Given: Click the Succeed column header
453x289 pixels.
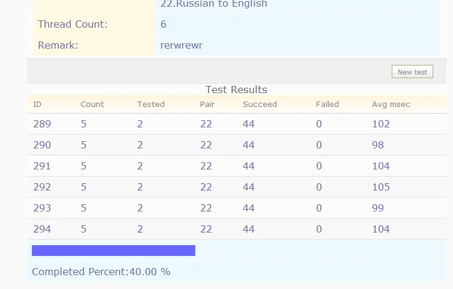Looking at the screenshot, I should [260, 105].
